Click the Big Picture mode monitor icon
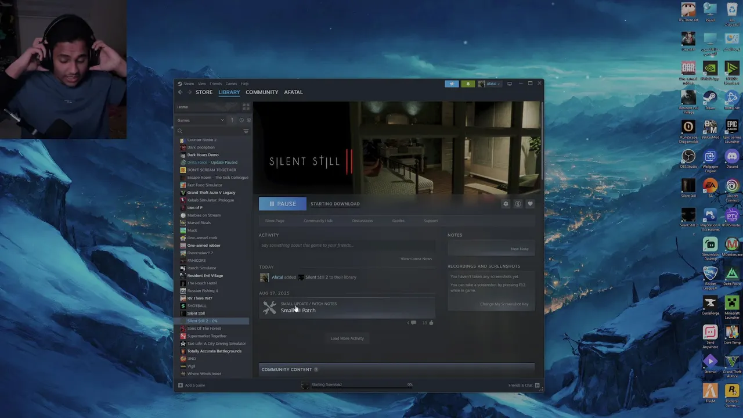The image size is (743, 418). (x=510, y=84)
